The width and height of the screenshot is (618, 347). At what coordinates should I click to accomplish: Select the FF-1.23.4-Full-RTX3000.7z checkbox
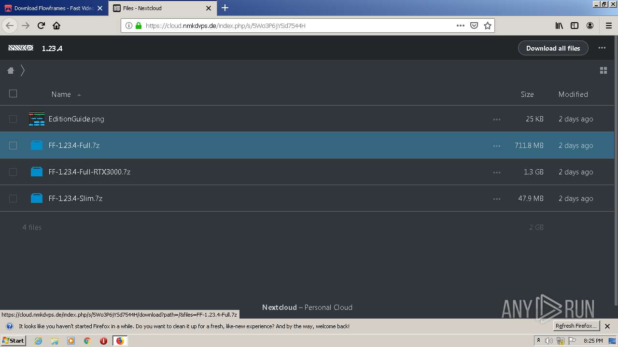13,172
